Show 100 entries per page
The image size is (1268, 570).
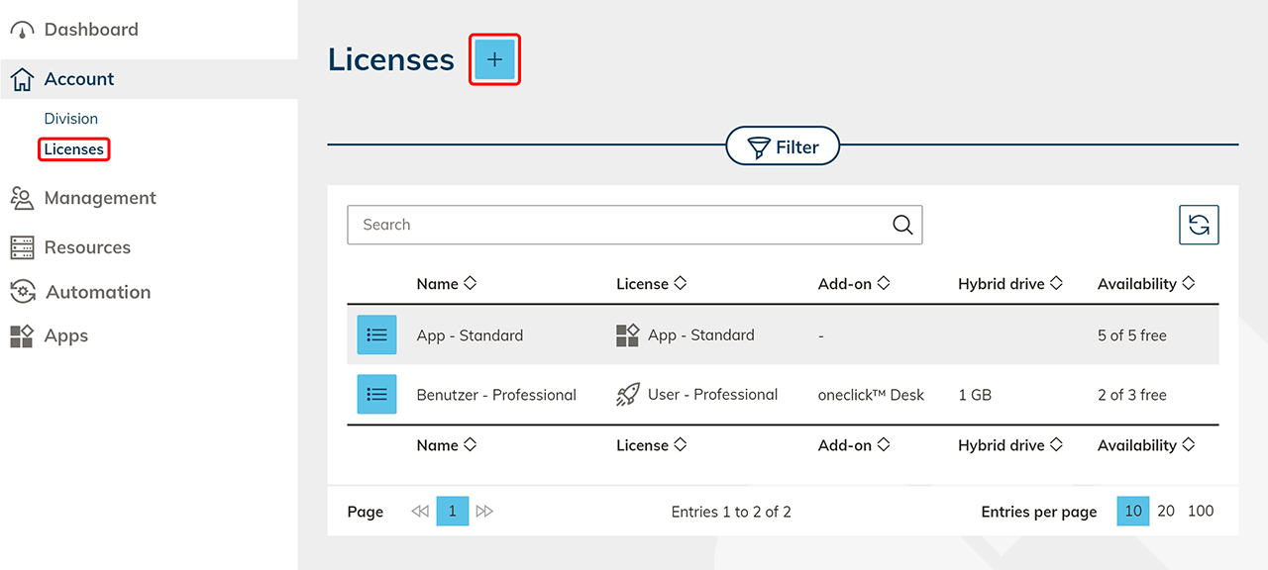point(1201,512)
